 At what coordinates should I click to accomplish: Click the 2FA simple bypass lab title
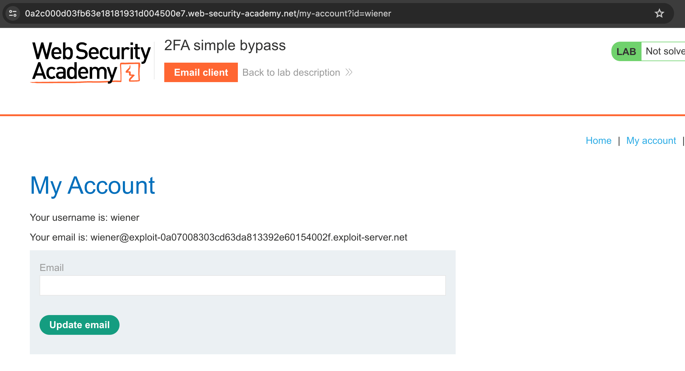click(x=225, y=45)
